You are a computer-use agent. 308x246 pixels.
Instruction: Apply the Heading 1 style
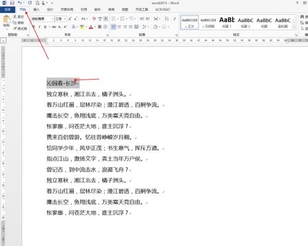pyautogui.click(x=227, y=22)
